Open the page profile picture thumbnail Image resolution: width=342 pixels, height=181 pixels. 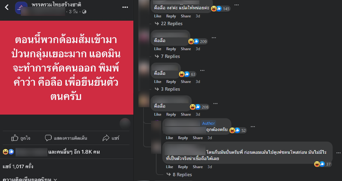(x=21, y=8)
